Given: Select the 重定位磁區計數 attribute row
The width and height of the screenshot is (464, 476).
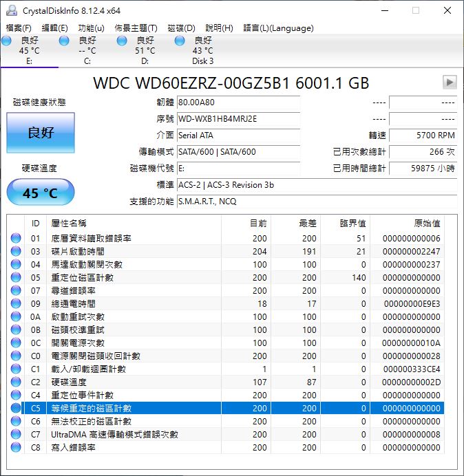Looking at the screenshot, I should tap(226, 277).
